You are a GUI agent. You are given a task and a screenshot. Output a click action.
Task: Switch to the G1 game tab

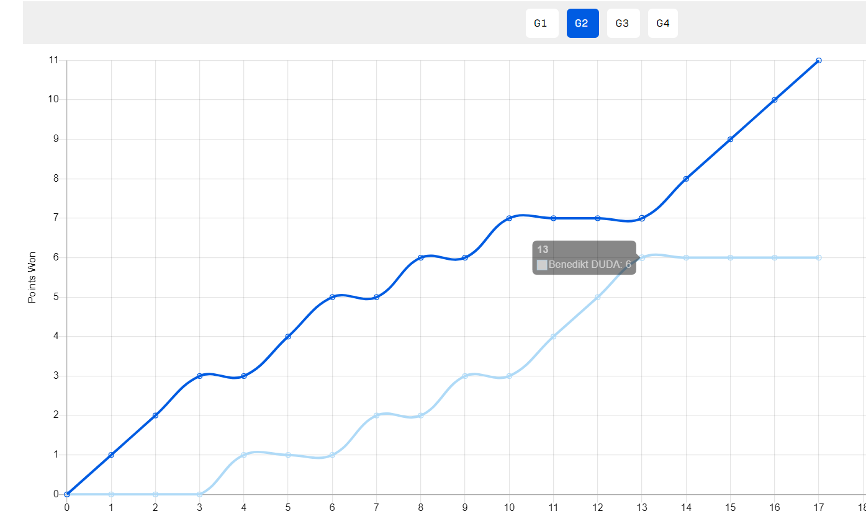coord(542,23)
